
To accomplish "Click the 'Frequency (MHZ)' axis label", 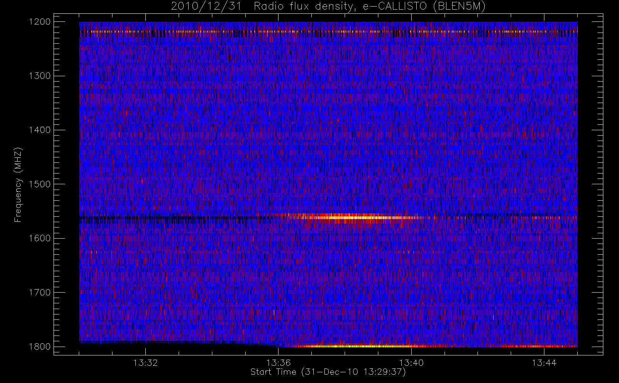I will pyautogui.click(x=18, y=185).
